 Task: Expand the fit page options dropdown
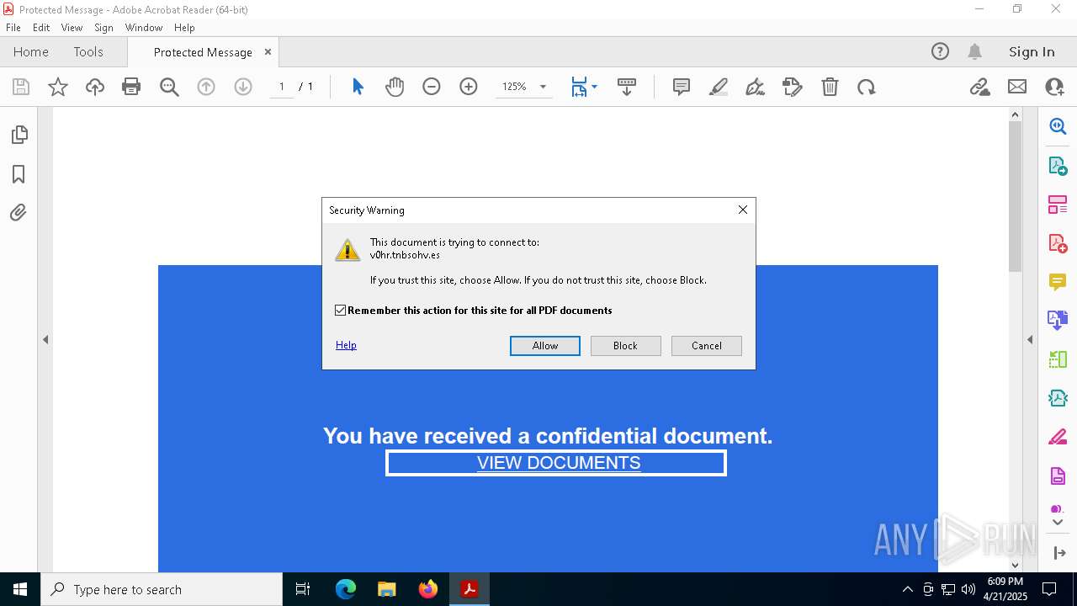pyautogui.click(x=594, y=87)
